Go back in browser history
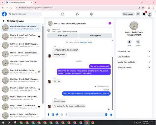The image size is (156, 125). [x=3, y=8]
